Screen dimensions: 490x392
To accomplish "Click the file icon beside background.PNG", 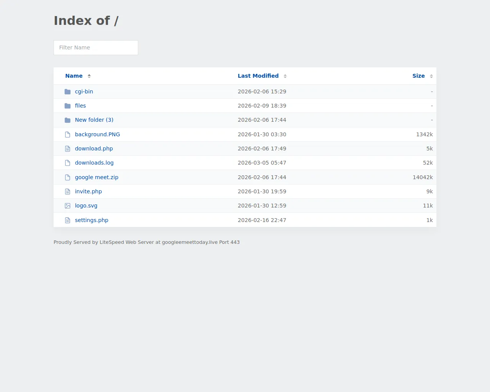I will click(68, 134).
